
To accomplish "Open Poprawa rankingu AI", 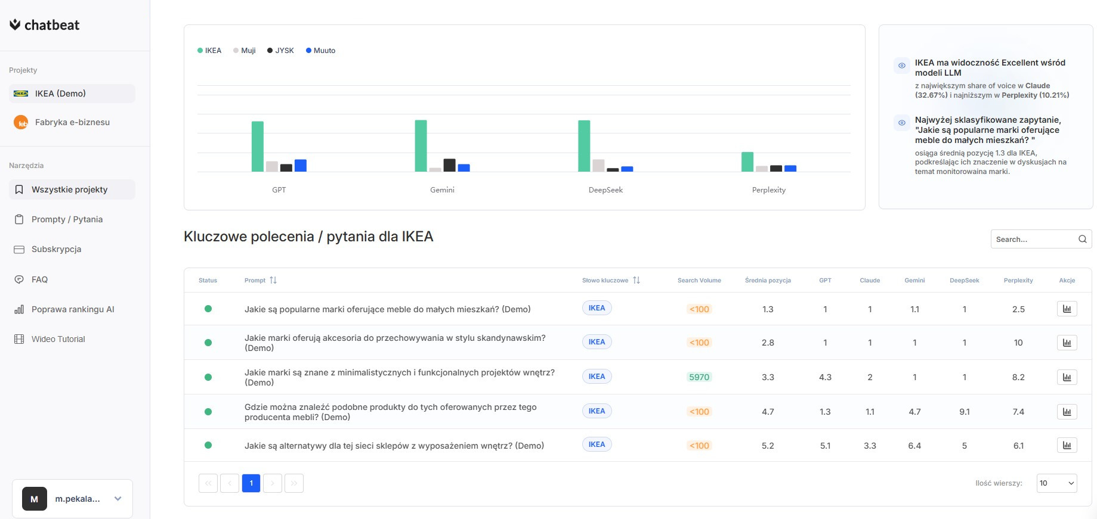I will click(72, 309).
